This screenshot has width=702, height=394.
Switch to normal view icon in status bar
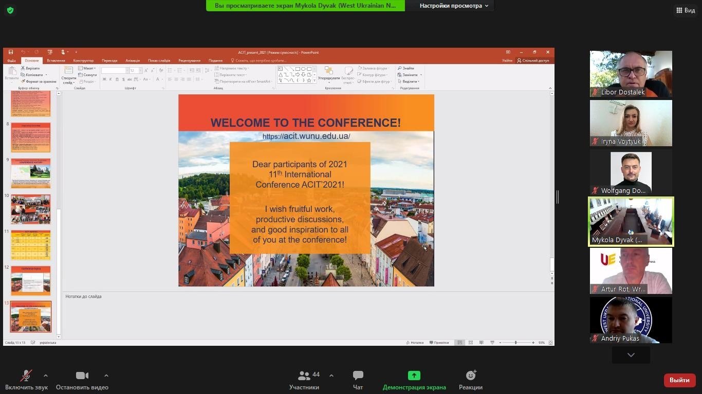click(460, 343)
